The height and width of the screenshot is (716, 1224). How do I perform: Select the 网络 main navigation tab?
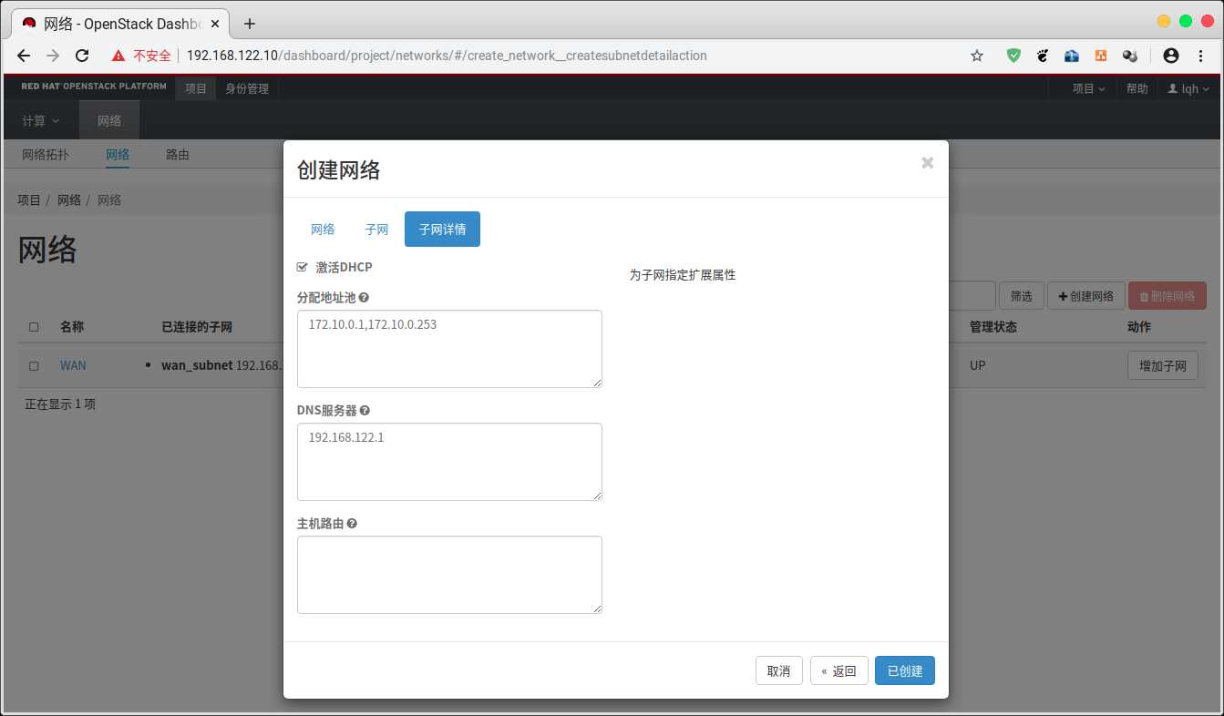109,120
